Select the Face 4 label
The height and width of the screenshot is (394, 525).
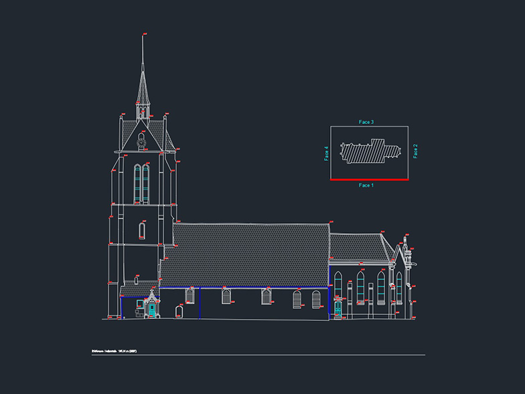pyautogui.click(x=327, y=153)
